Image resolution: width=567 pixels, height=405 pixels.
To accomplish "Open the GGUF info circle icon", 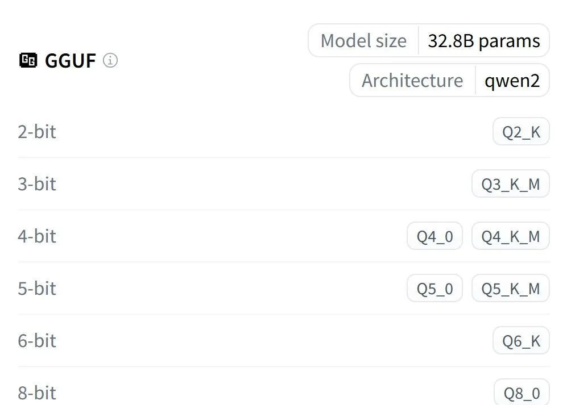I will [110, 60].
